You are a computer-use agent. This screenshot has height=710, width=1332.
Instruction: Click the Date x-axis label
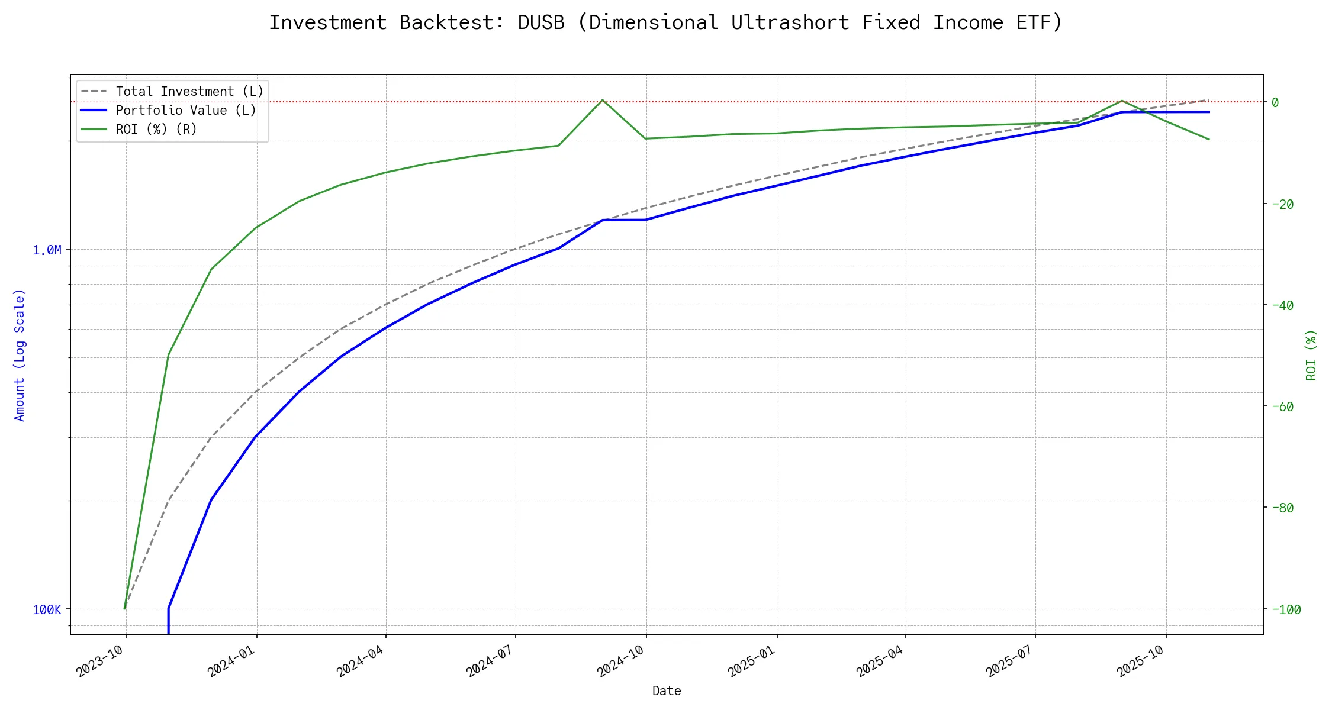click(x=666, y=690)
